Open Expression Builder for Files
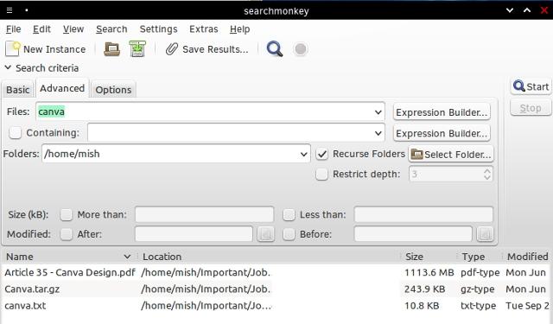 pos(442,112)
